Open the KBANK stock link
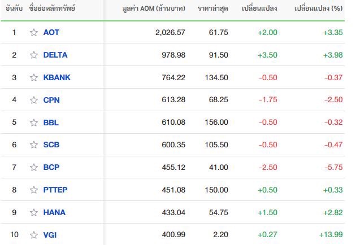Viewport: 356px width, 245px height. (57, 77)
